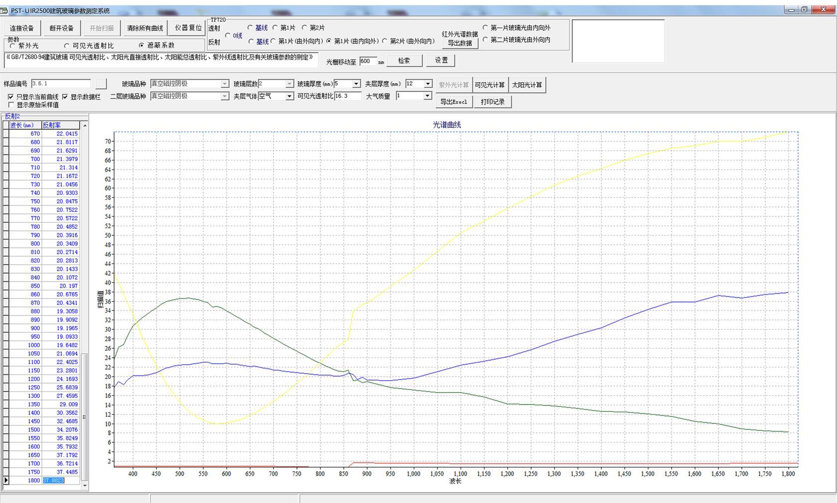
Task: Open the 玻璃层数 glass layers dropdown
Action: [x=289, y=84]
